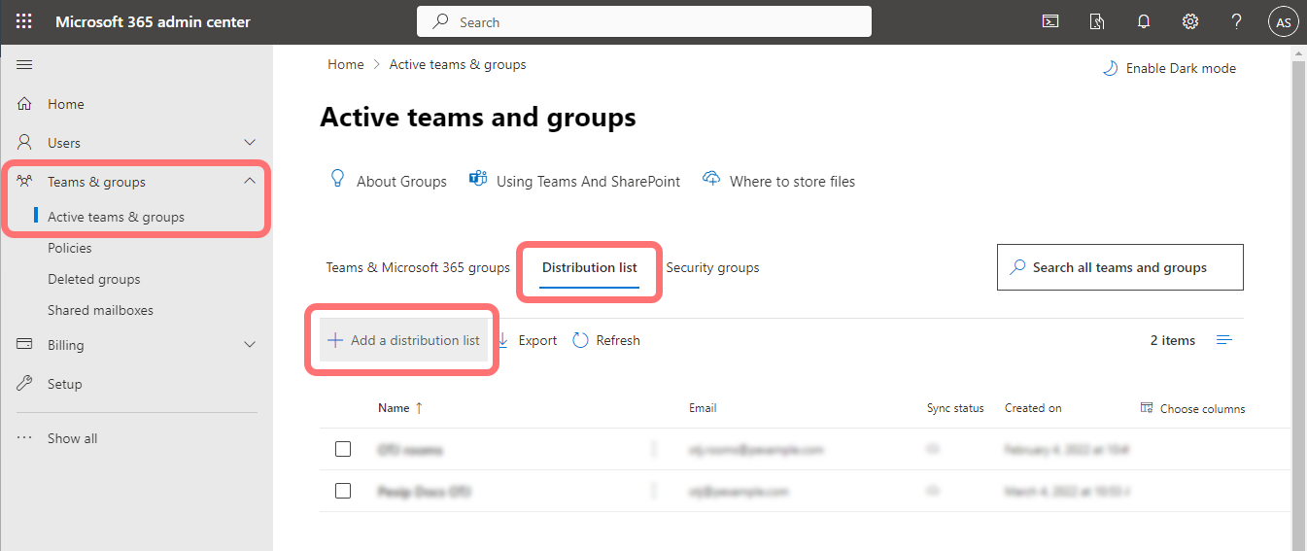Click into the top Search box

[644, 21]
